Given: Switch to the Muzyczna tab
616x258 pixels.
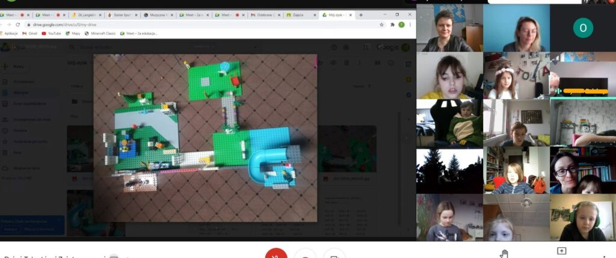Looking at the screenshot, I should click(x=158, y=15).
